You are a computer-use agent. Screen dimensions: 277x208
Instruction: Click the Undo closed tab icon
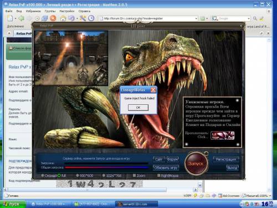(x=71, y=18)
